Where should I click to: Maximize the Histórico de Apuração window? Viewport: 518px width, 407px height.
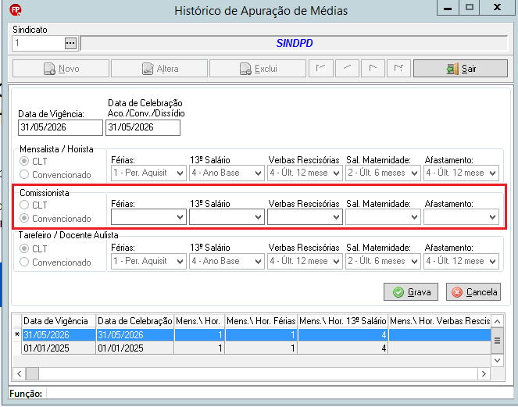[x=469, y=8]
